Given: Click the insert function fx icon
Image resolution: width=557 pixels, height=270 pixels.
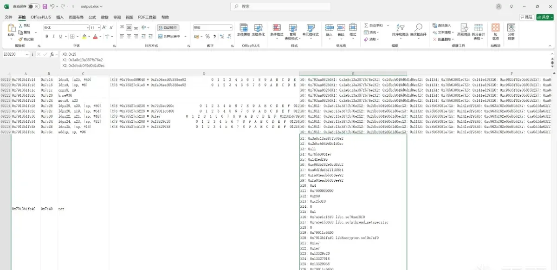Looking at the screenshot, I should pos(52,54).
